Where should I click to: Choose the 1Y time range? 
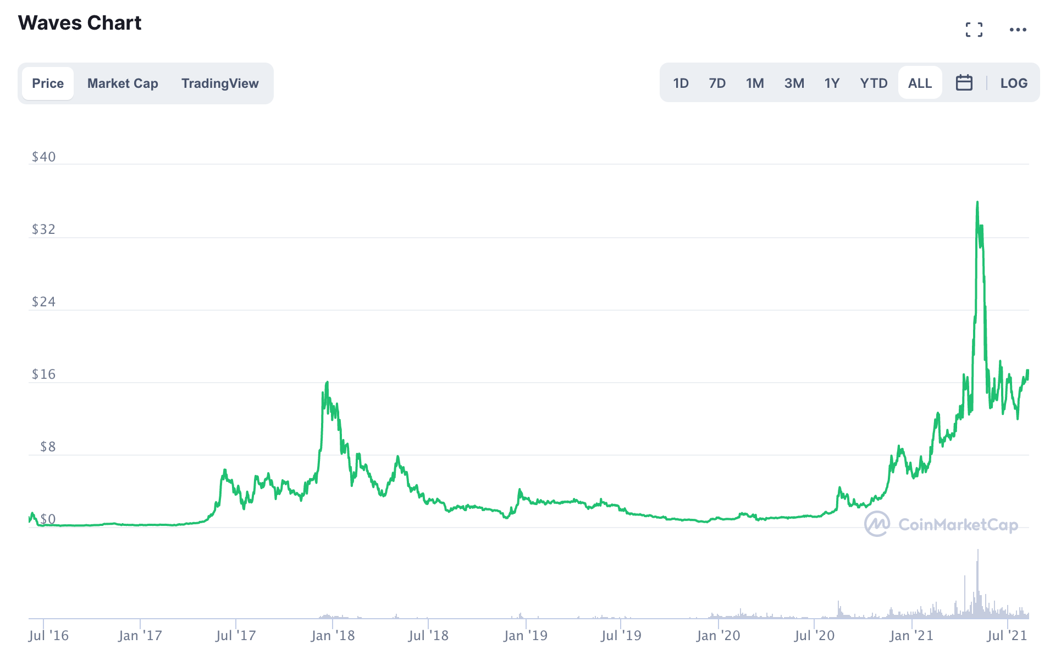[832, 83]
